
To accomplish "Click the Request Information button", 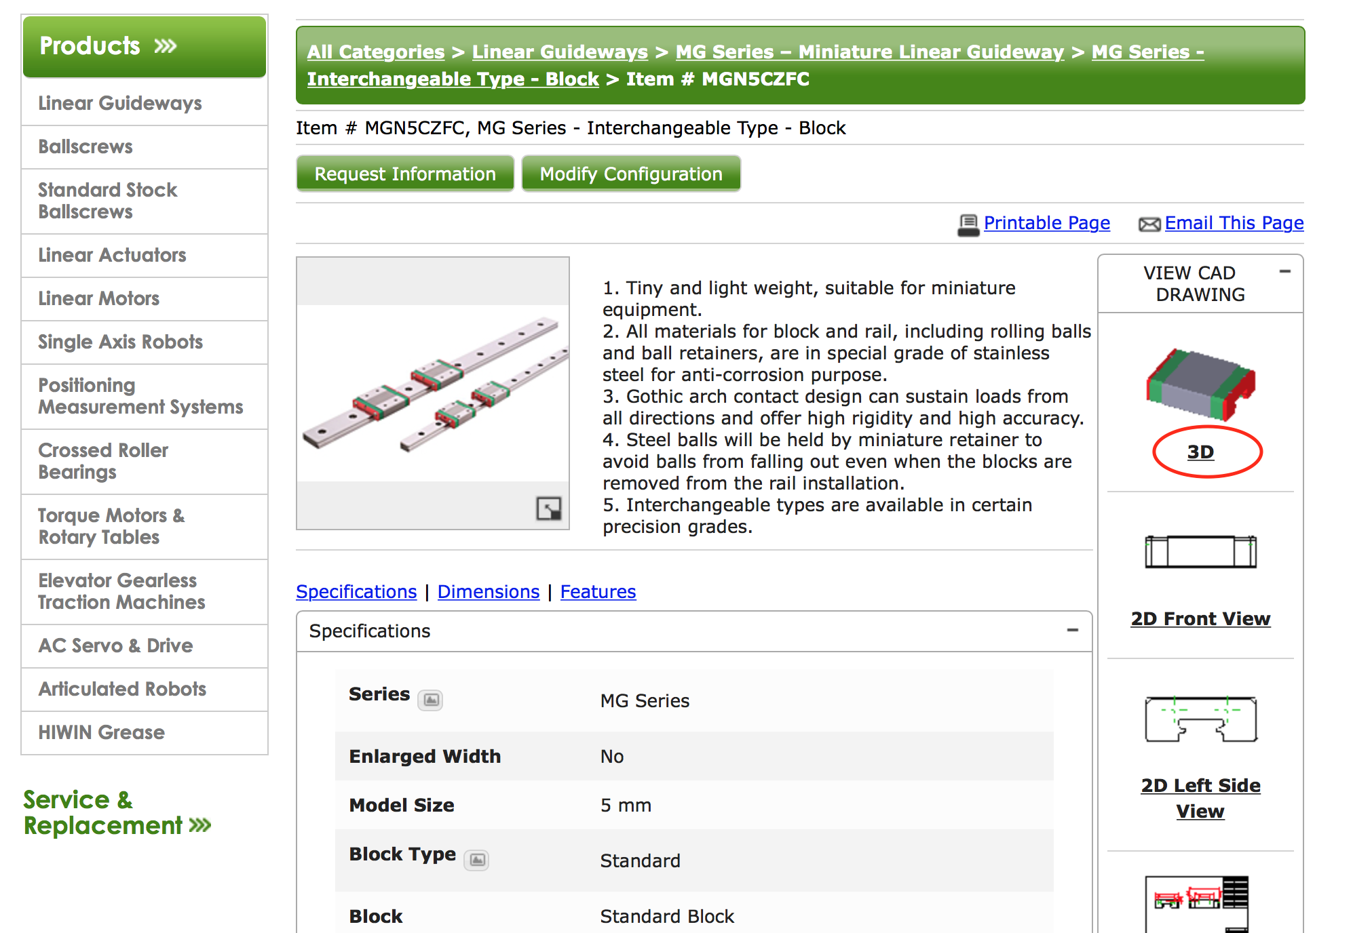I will tap(405, 174).
